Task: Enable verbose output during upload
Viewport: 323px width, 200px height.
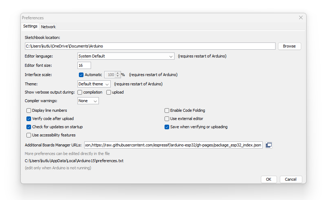Action: click(109, 92)
